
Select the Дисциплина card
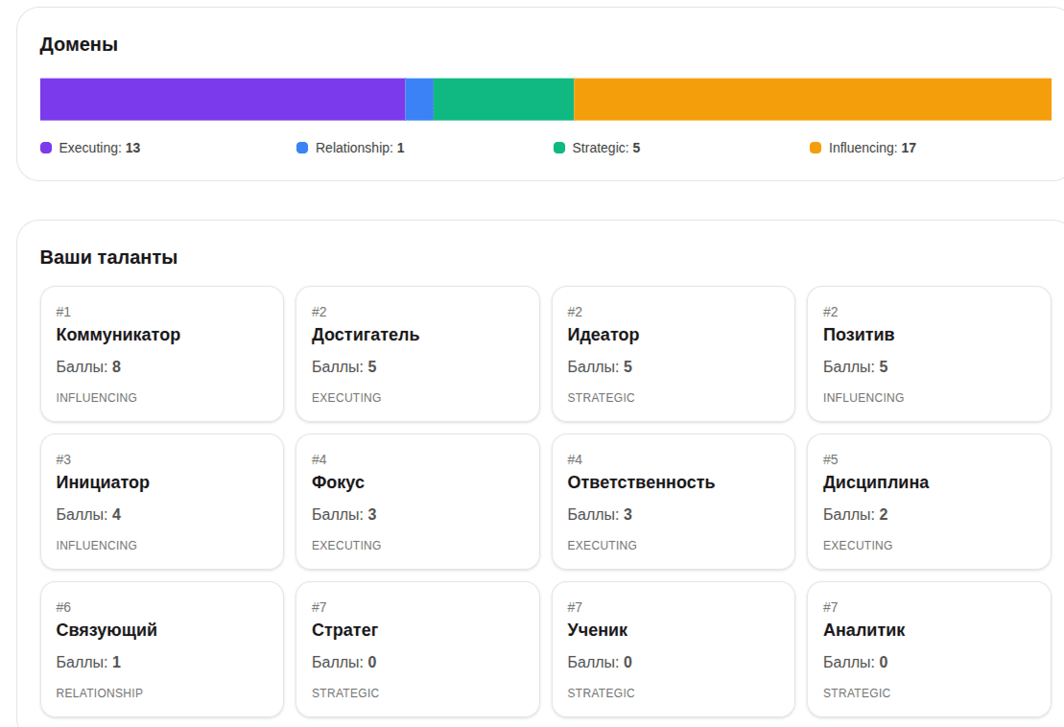pyautogui.click(x=929, y=501)
